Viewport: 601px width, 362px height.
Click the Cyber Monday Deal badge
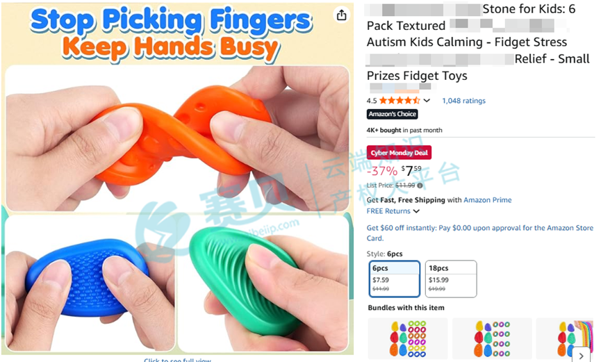[399, 153]
